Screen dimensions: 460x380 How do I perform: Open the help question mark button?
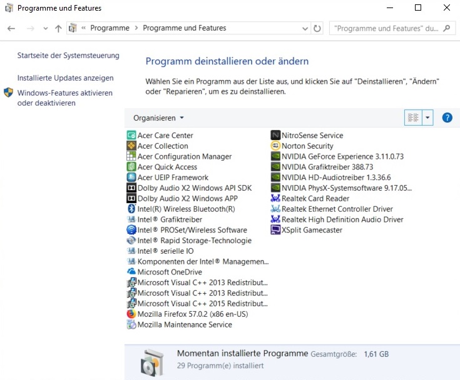447,117
